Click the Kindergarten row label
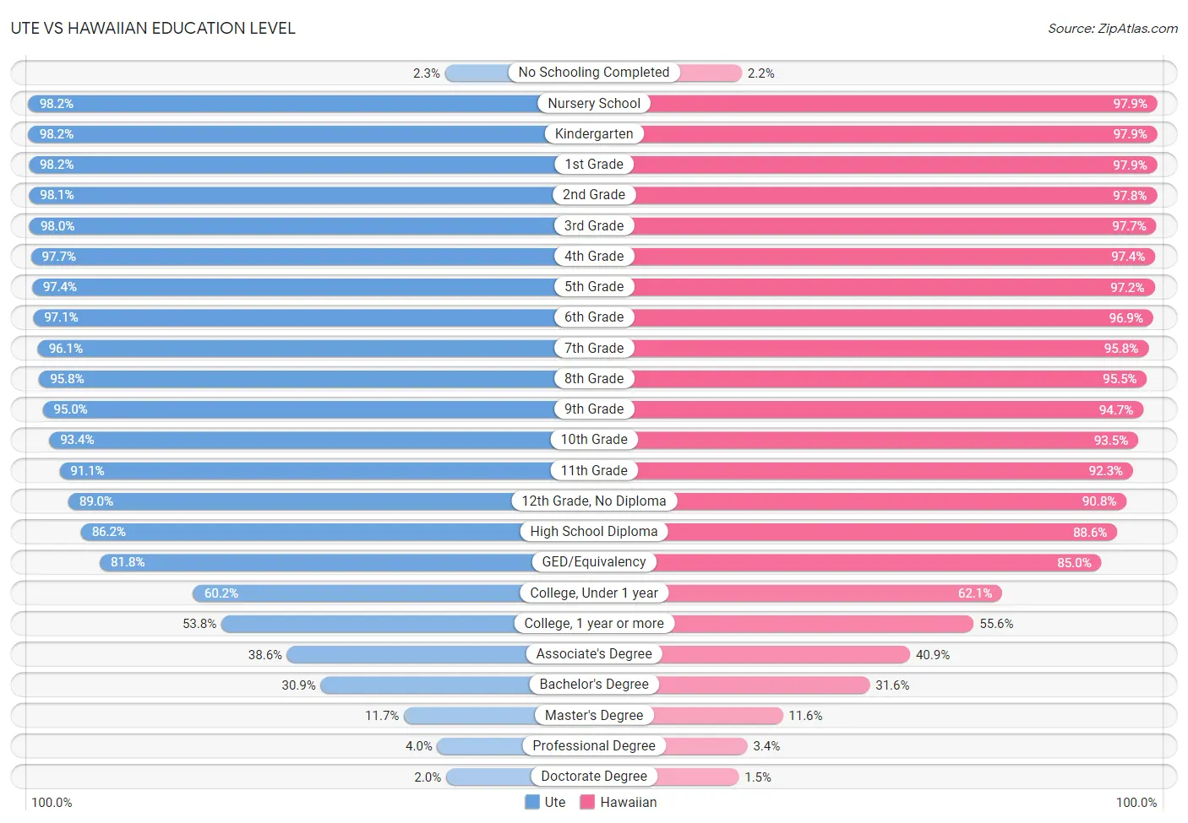The image size is (1188, 823). pos(594,133)
